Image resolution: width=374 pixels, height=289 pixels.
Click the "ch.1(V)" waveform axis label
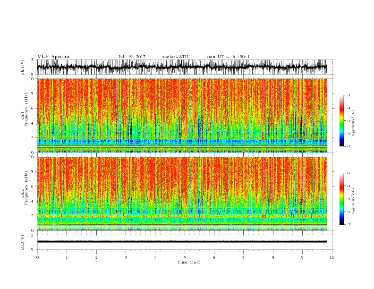click(23, 67)
